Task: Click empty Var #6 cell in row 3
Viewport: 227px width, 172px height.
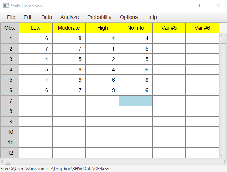Action: pyautogui.click(x=203, y=59)
